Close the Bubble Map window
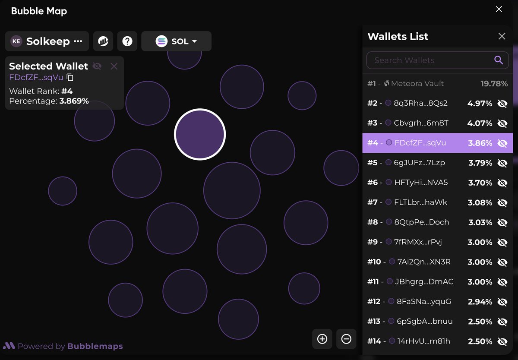This screenshot has height=360, width=518. coord(499,9)
